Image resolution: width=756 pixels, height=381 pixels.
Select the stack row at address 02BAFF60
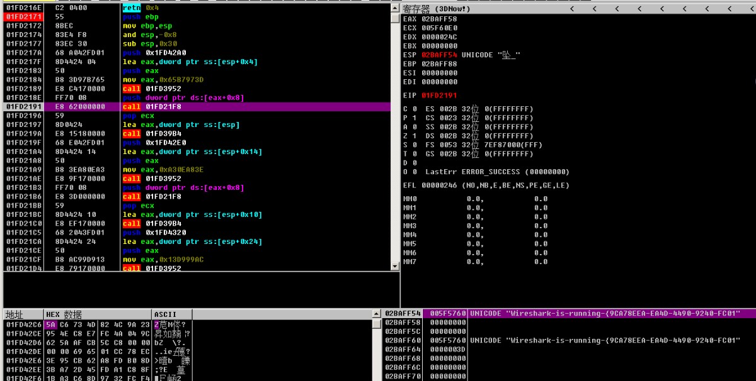point(570,340)
